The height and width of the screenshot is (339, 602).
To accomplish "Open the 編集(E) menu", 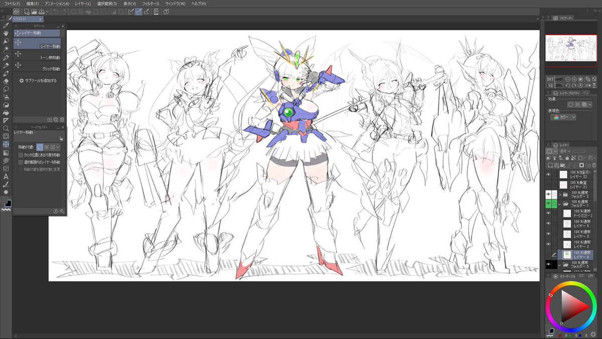I will [x=33, y=4].
